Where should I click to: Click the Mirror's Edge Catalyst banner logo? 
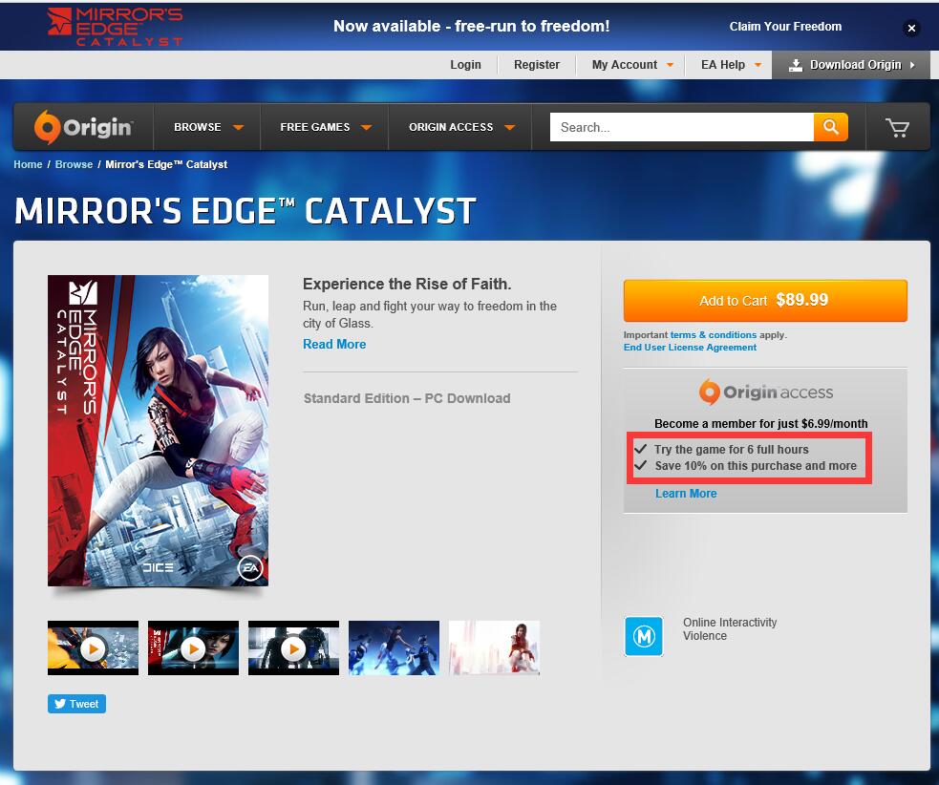[x=115, y=27]
